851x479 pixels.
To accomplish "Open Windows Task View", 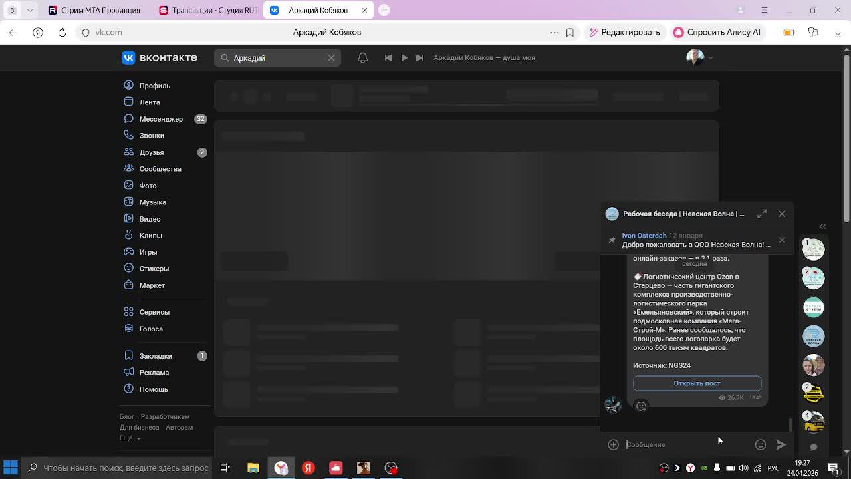I will click(x=225, y=468).
